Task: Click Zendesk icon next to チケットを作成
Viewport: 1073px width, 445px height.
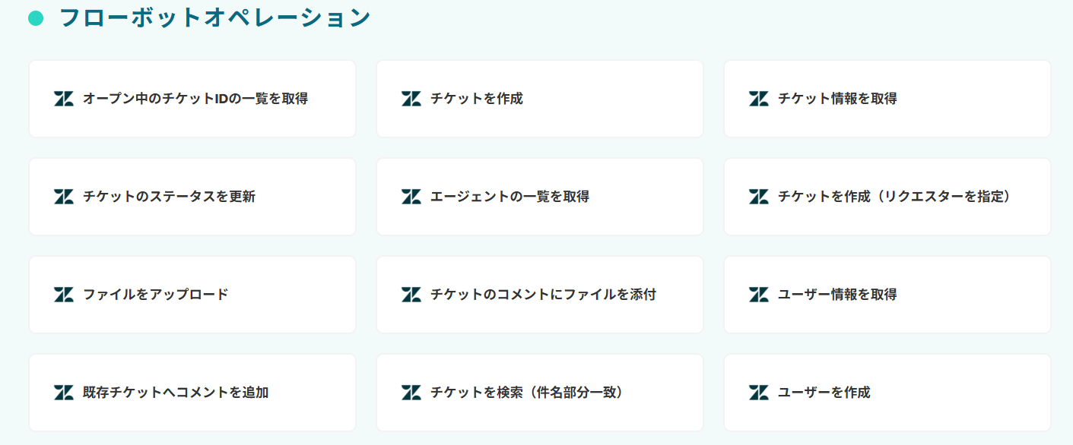Action: [411, 99]
